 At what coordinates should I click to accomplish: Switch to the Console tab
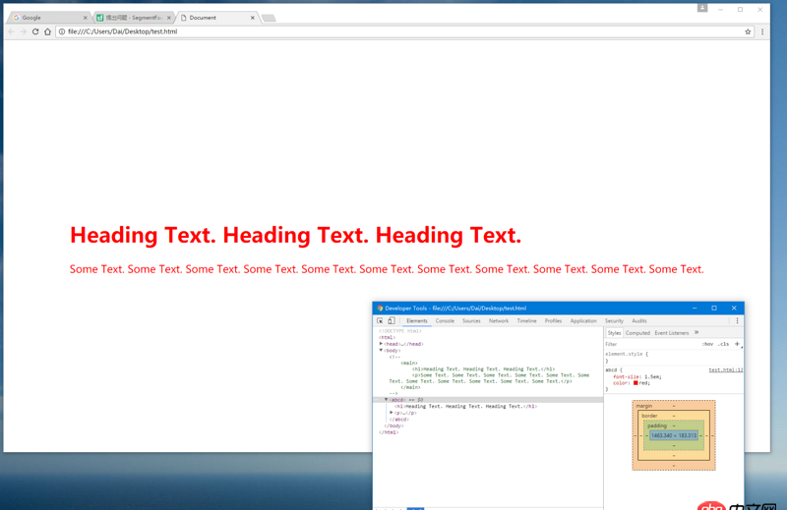coord(445,321)
